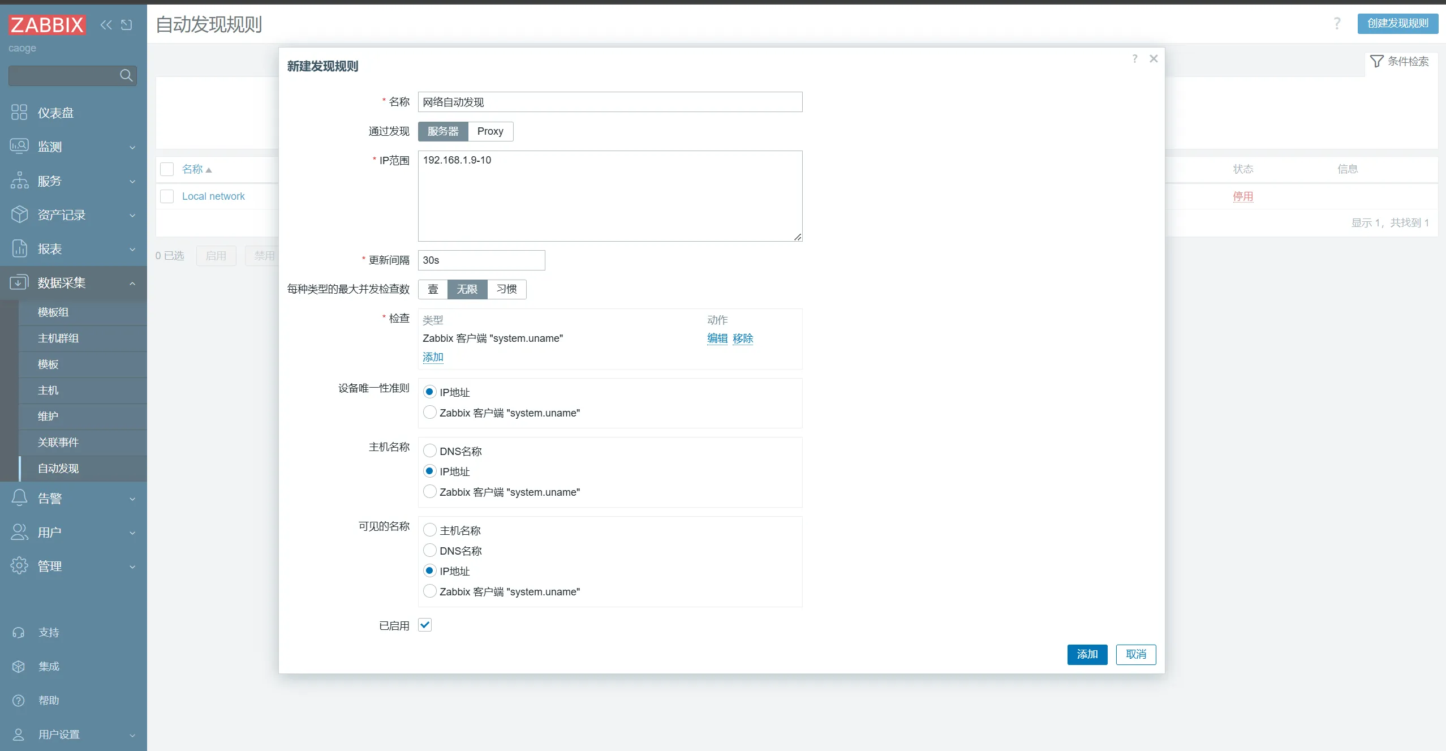Click the 取消 cancel button
1446x751 pixels.
click(1135, 654)
